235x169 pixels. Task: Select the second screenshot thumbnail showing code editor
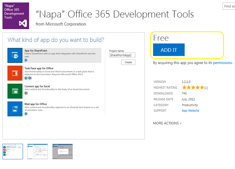pyautogui.click(x=38, y=151)
